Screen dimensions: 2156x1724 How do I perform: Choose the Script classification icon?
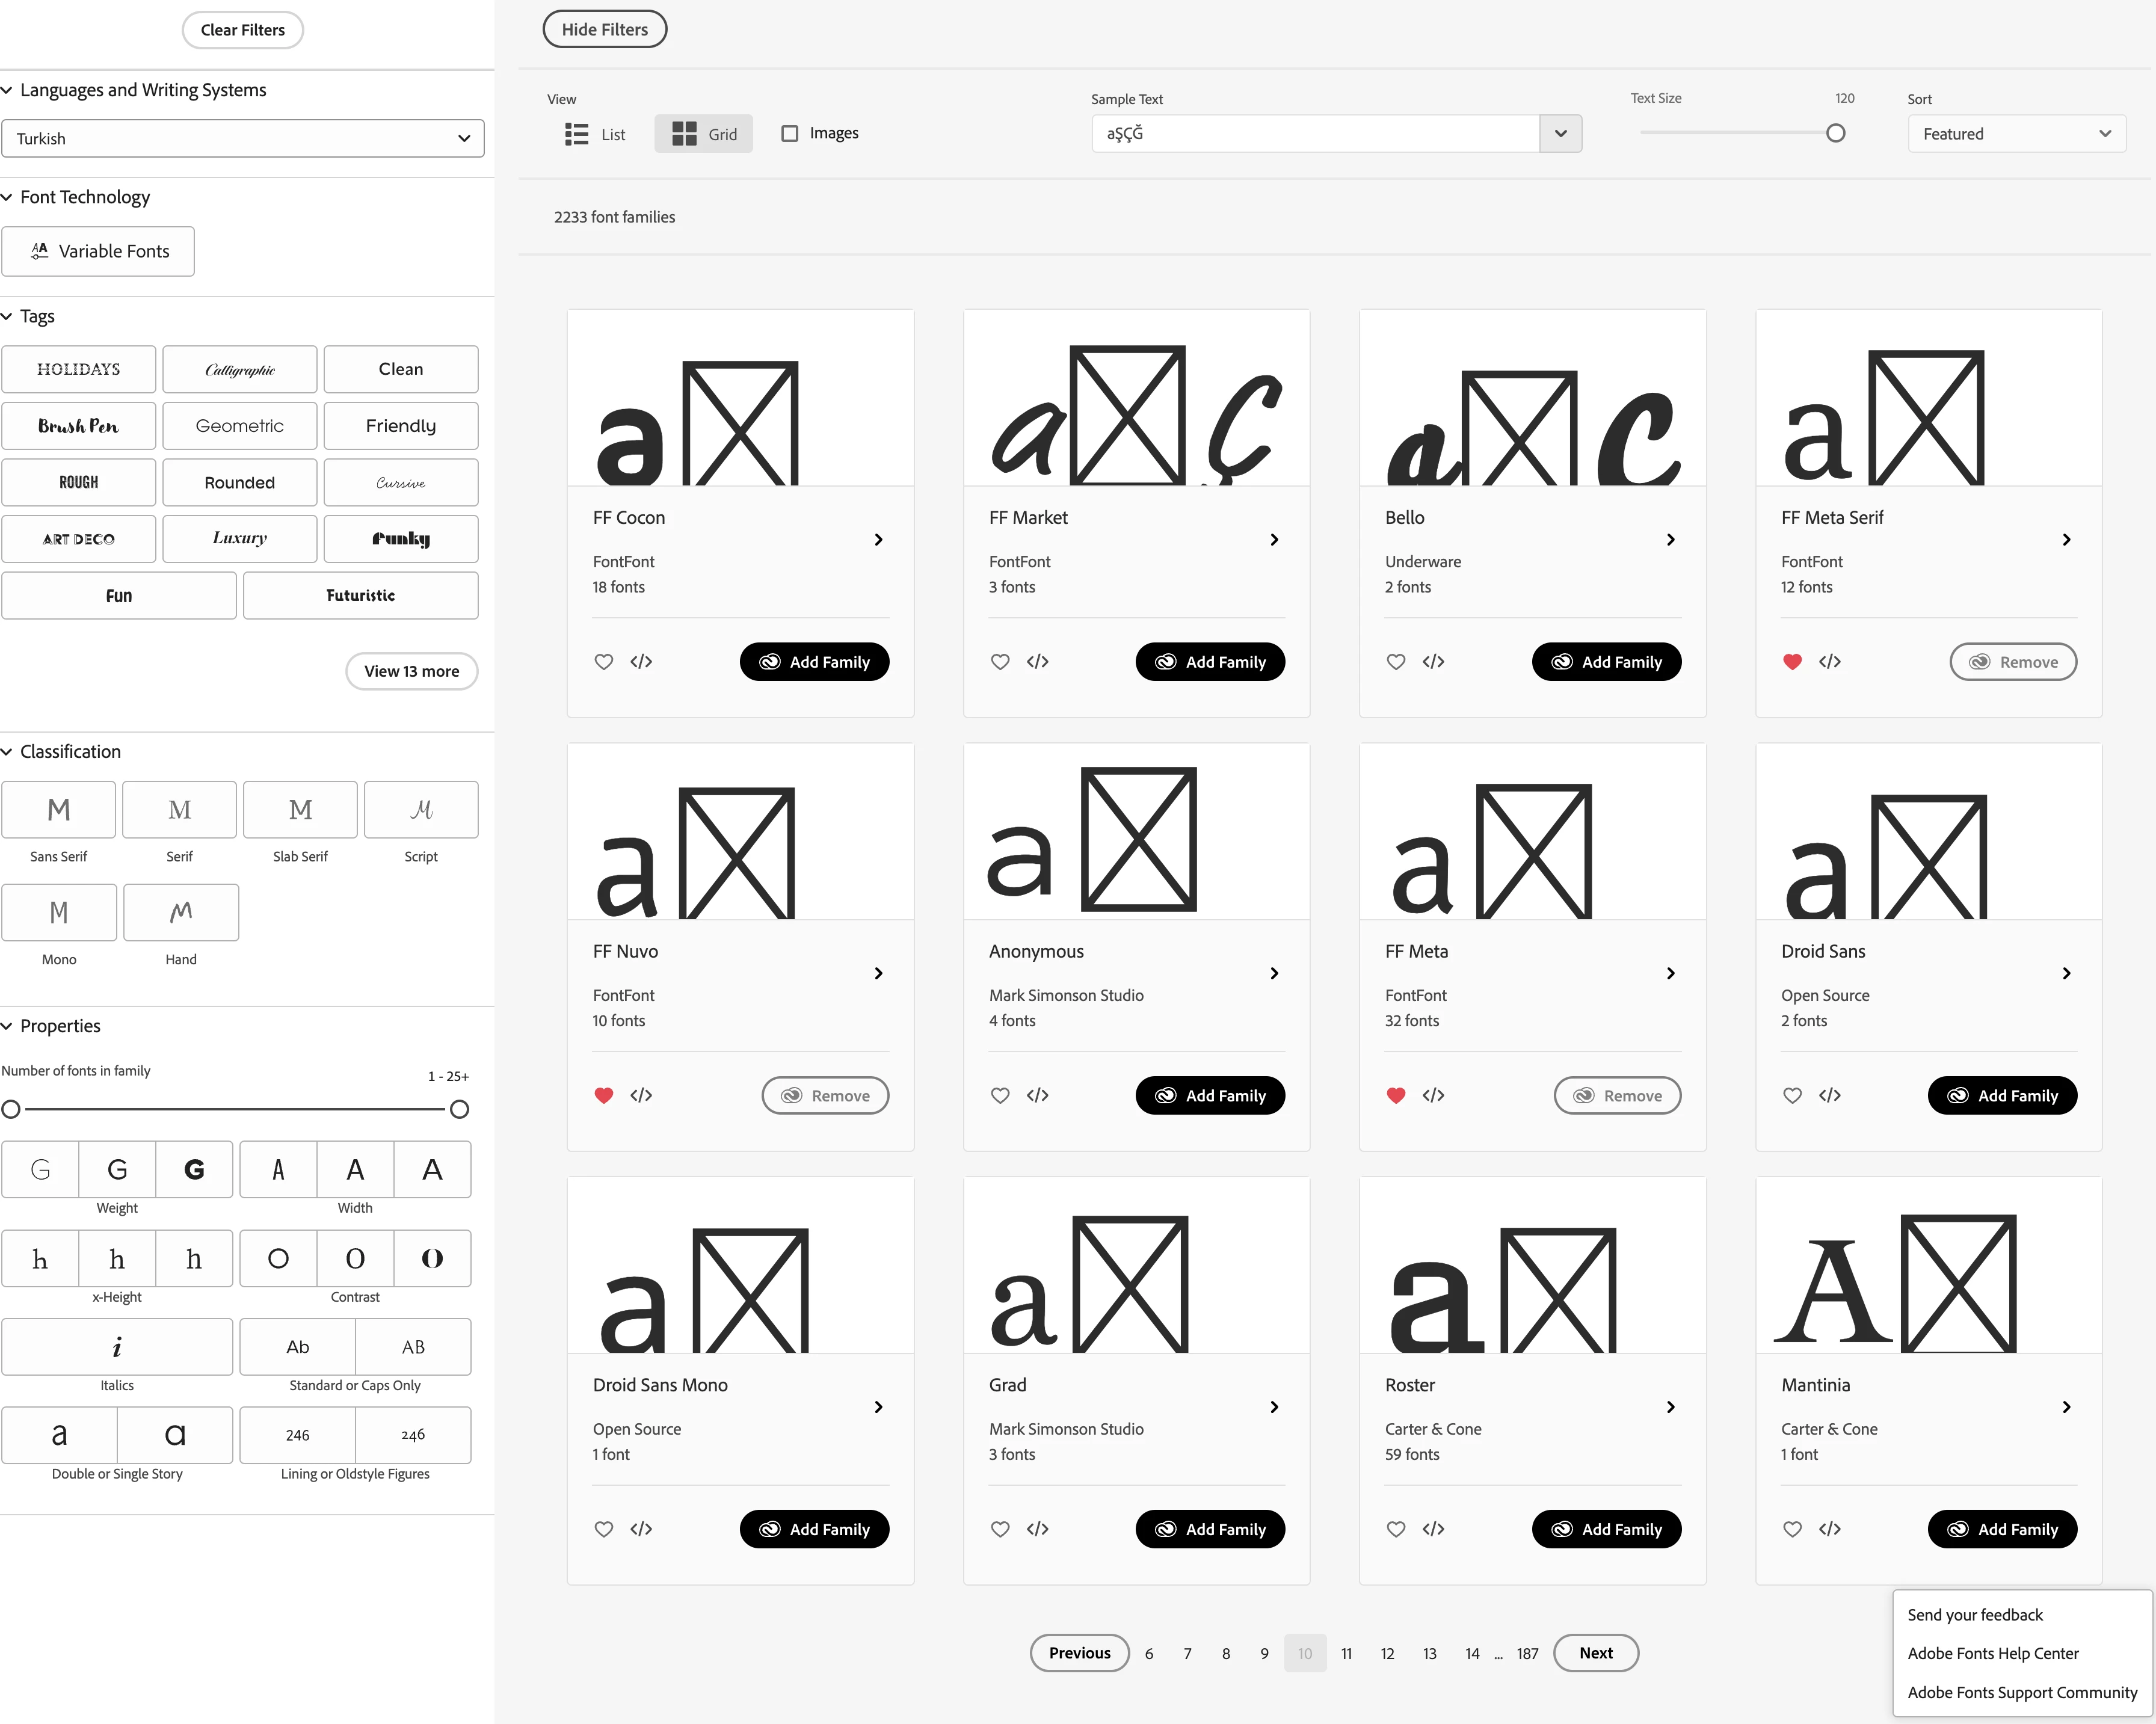(x=421, y=809)
